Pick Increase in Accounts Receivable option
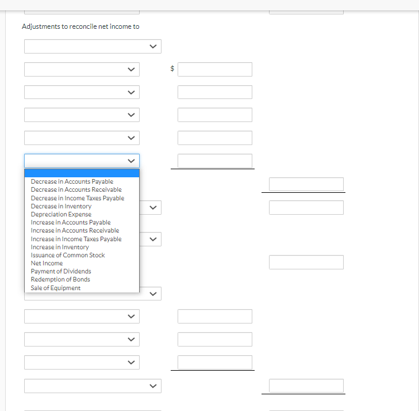This screenshot has height=411, width=419. [82, 230]
